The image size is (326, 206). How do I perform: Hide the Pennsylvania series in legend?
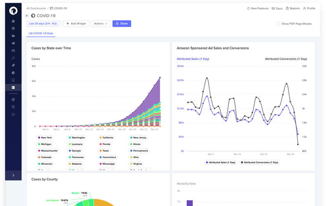[x=139, y=150]
